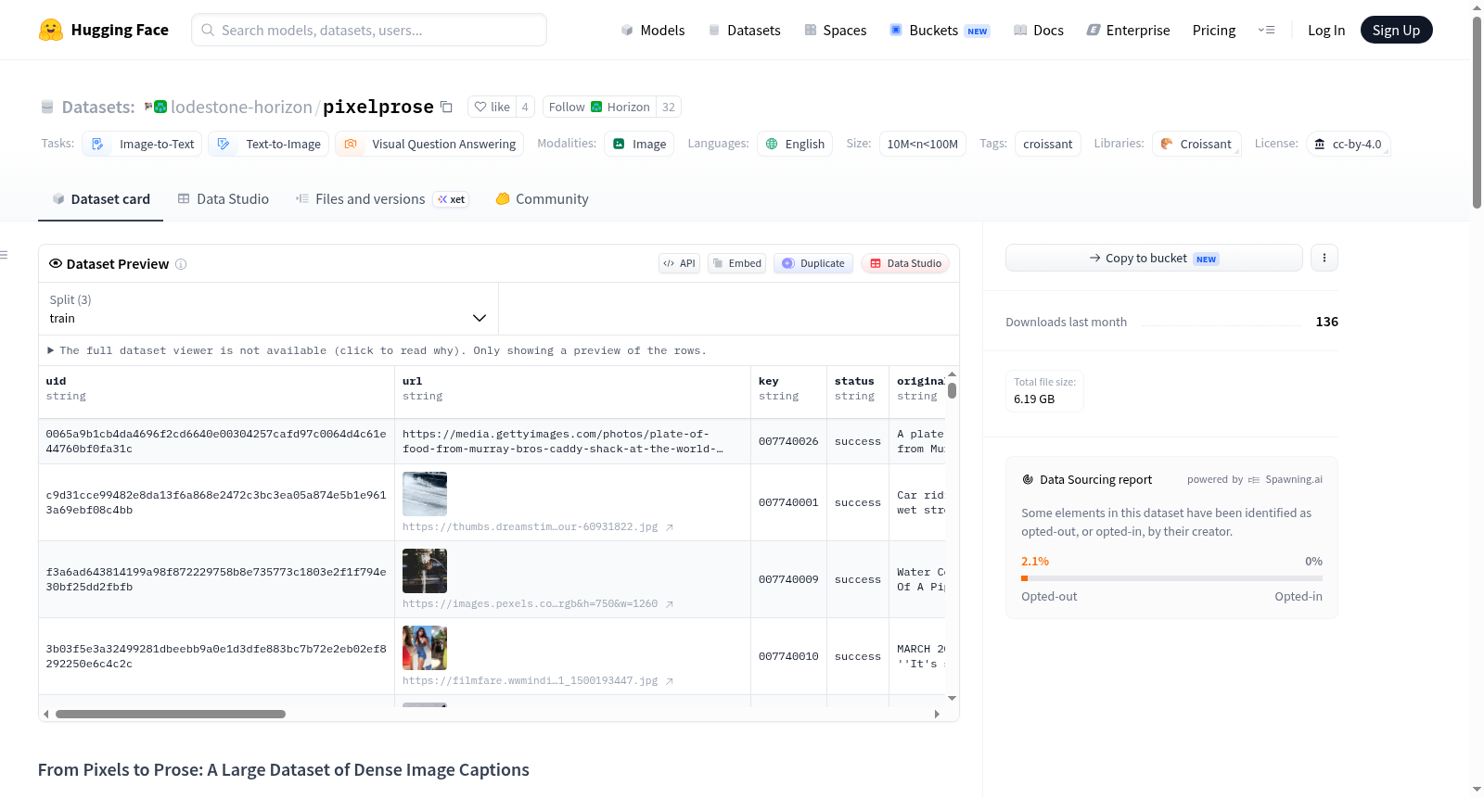Screen dimensions: 1484x798
Task: Open the Spaces menu item
Action: [x=835, y=30]
